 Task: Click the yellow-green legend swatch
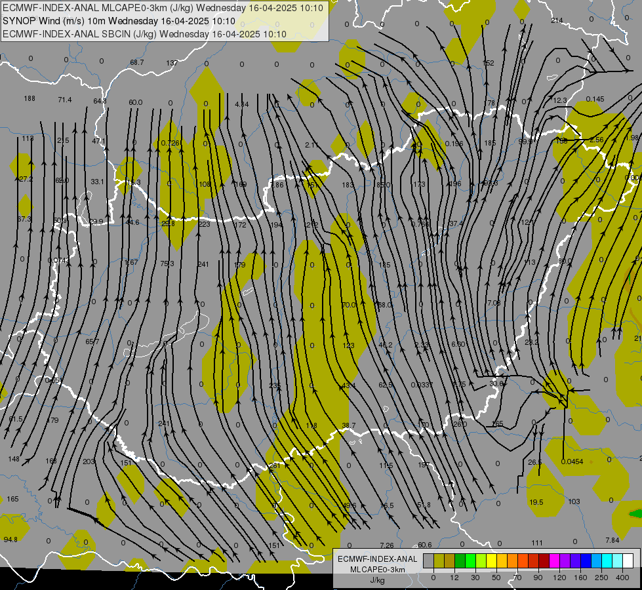pyautogui.click(x=481, y=560)
